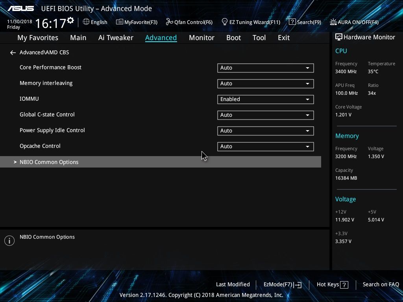Select Global C-state Control label
Screen dimensions: 403x302
(x=47, y=114)
